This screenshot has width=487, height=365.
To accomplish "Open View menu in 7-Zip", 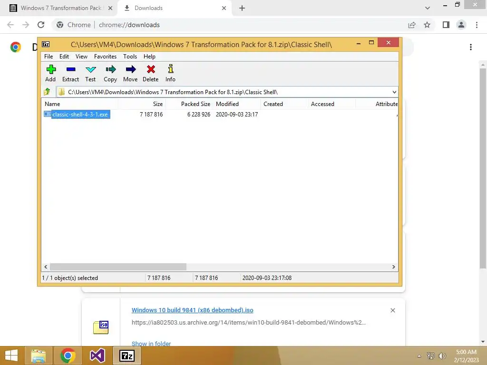I will pos(81,57).
